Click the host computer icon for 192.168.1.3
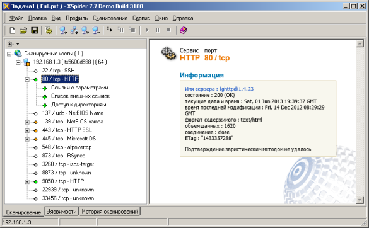The height and width of the screenshot is (228, 369). pyautogui.click(x=26, y=62)
